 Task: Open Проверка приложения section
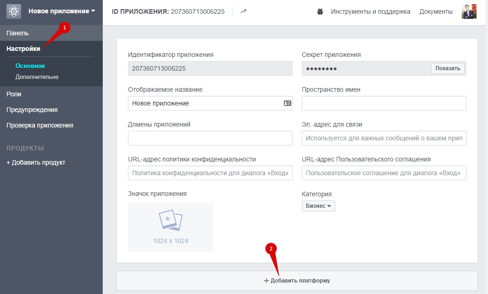40,125
